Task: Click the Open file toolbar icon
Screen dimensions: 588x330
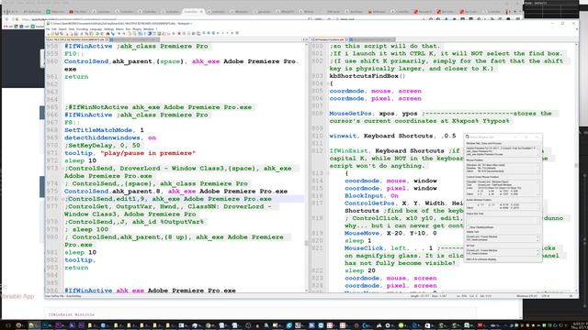Action: [52, 33]
